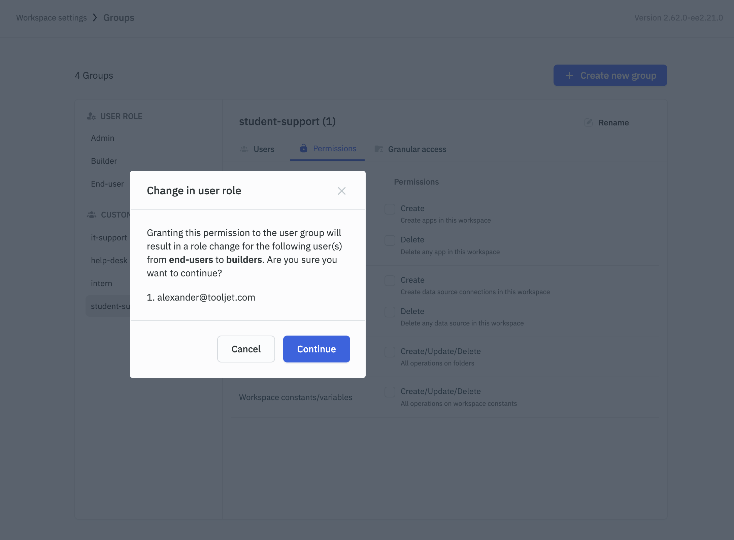
Task: Select the Admin user role
Action: point(102,138)
